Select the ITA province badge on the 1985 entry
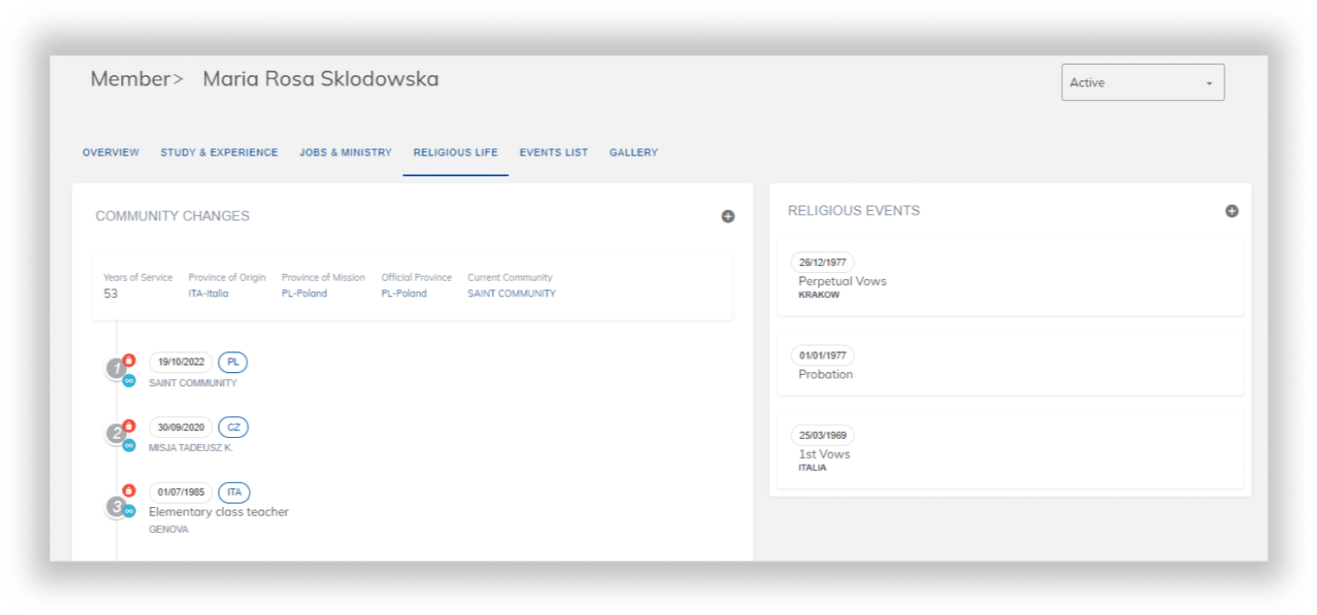This screenshot has width=1317, height=615. pyautogui.click(x=233, y=492)
